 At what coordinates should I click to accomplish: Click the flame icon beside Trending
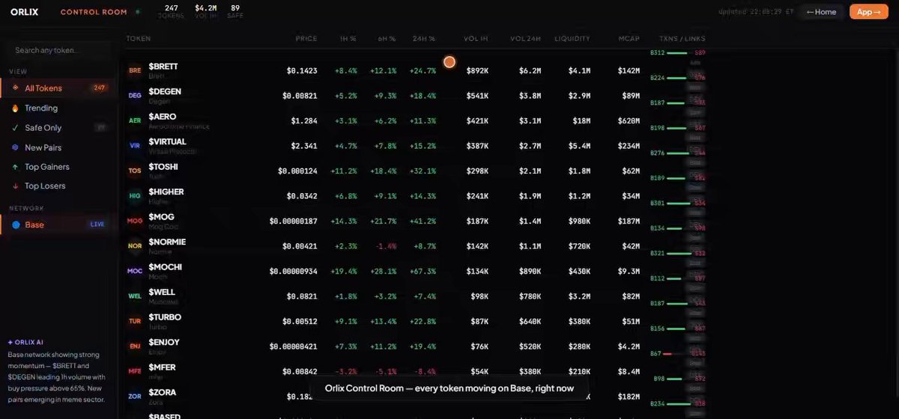[x=16, y=108]
